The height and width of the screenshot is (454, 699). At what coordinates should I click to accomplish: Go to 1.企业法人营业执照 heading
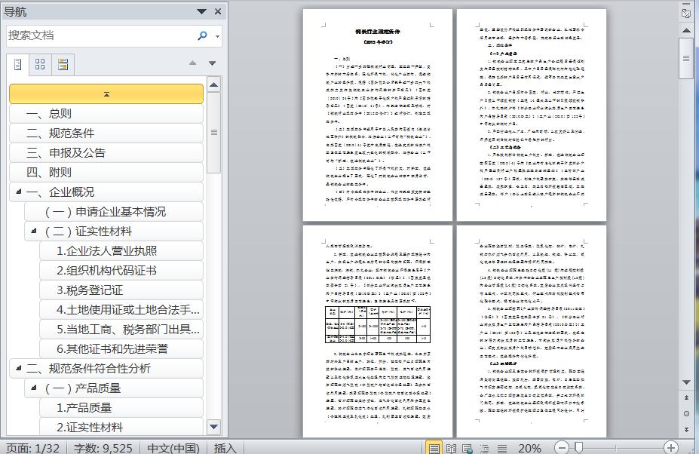107,251
